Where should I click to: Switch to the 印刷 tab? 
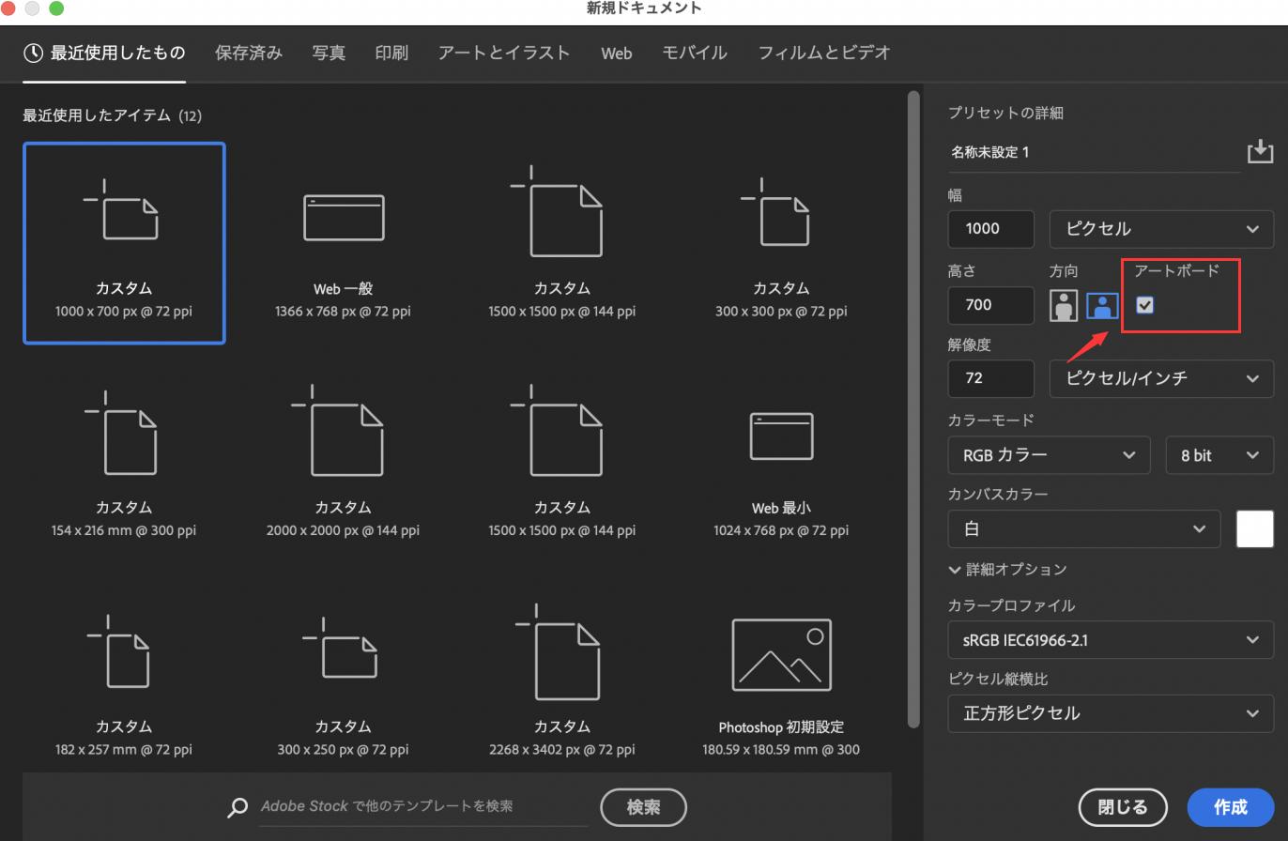391,54
